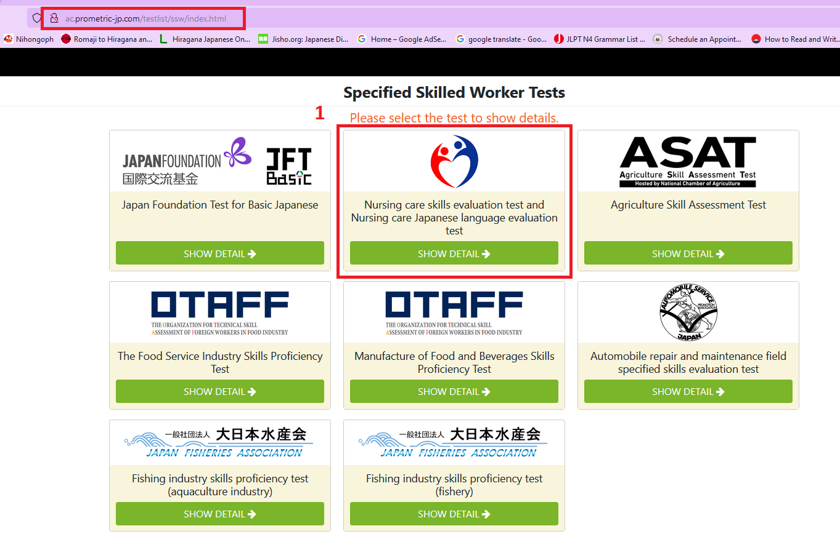Click the shield tracking protection icon
840x542 pixels.
click(37, 18)
